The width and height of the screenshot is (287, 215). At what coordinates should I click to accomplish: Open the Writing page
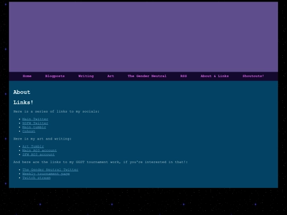coord(86,76)
